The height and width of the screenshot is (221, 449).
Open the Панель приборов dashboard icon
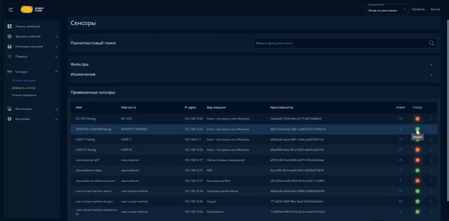click(10, 26)
